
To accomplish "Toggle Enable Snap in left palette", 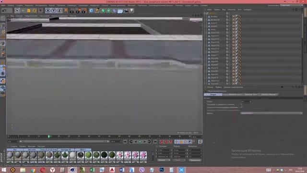I will 3,81.
